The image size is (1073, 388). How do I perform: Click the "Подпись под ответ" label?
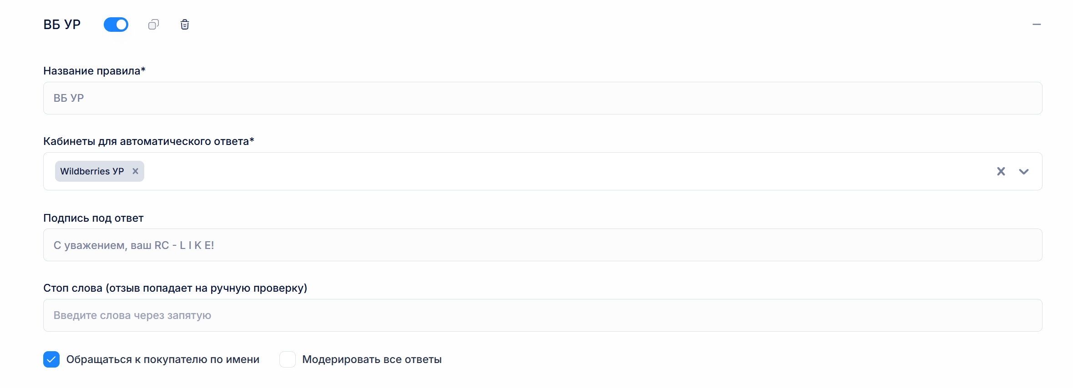pos(93,218)
